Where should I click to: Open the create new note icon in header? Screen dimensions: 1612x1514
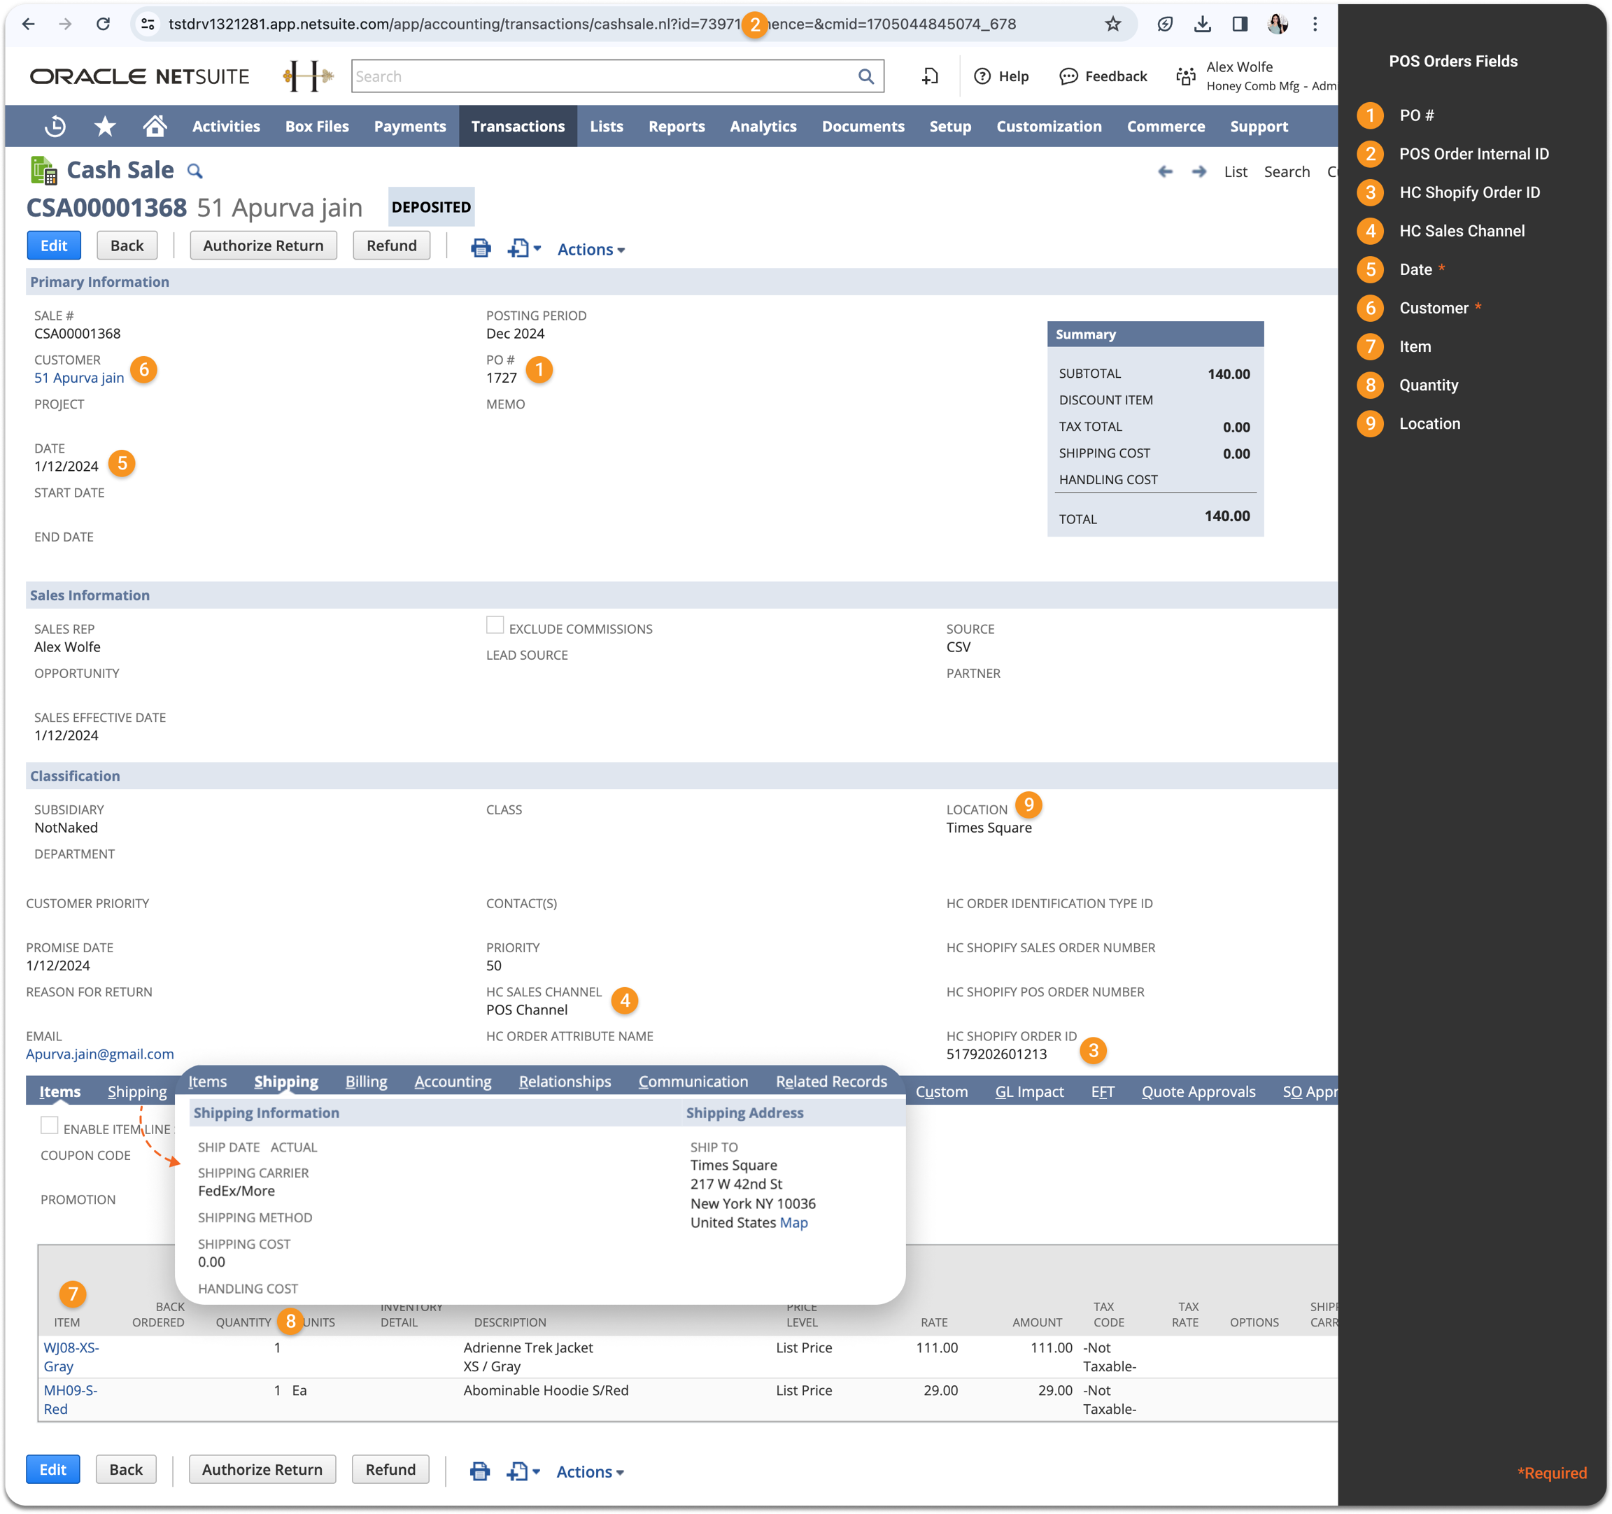pos(930,76)
